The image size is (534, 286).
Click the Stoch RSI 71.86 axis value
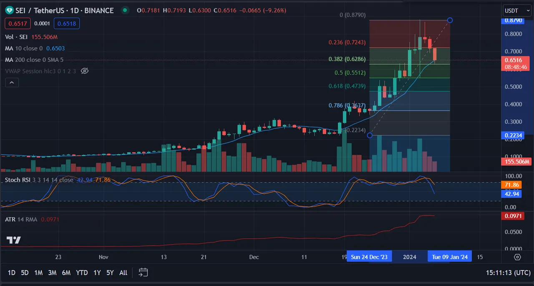(511, 185)
